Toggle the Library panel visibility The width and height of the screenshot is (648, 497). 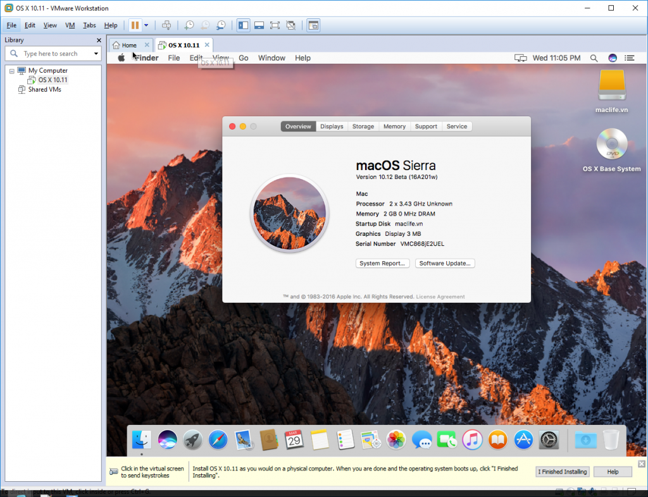pos(243,25)
